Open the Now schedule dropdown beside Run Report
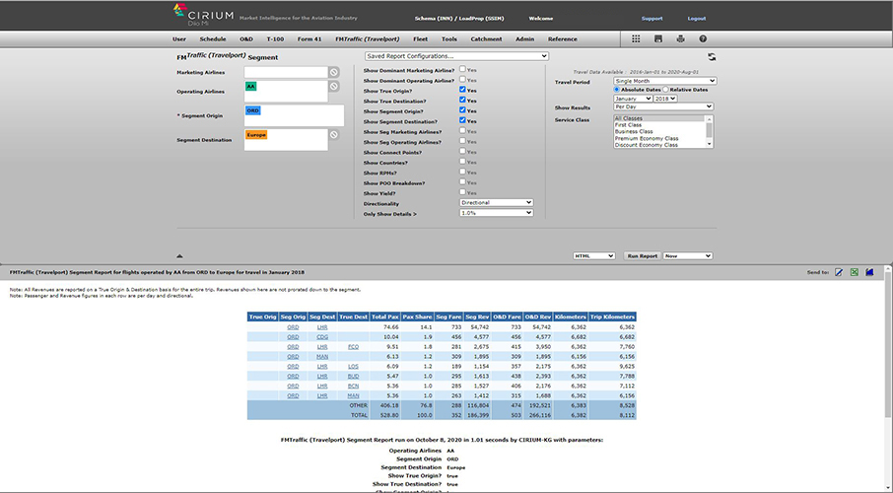 coord(688,256)
